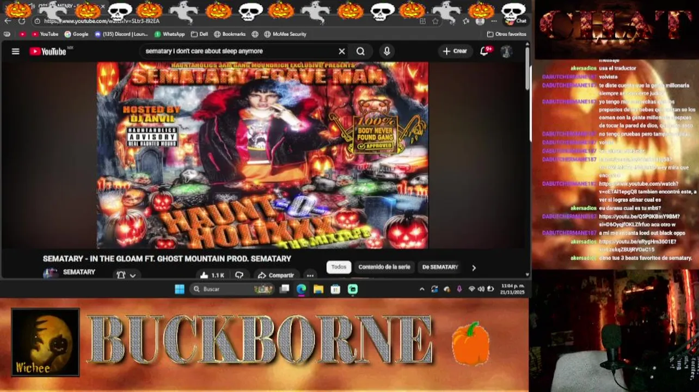Click the taskbar Buscar search box

pos(231,289)
